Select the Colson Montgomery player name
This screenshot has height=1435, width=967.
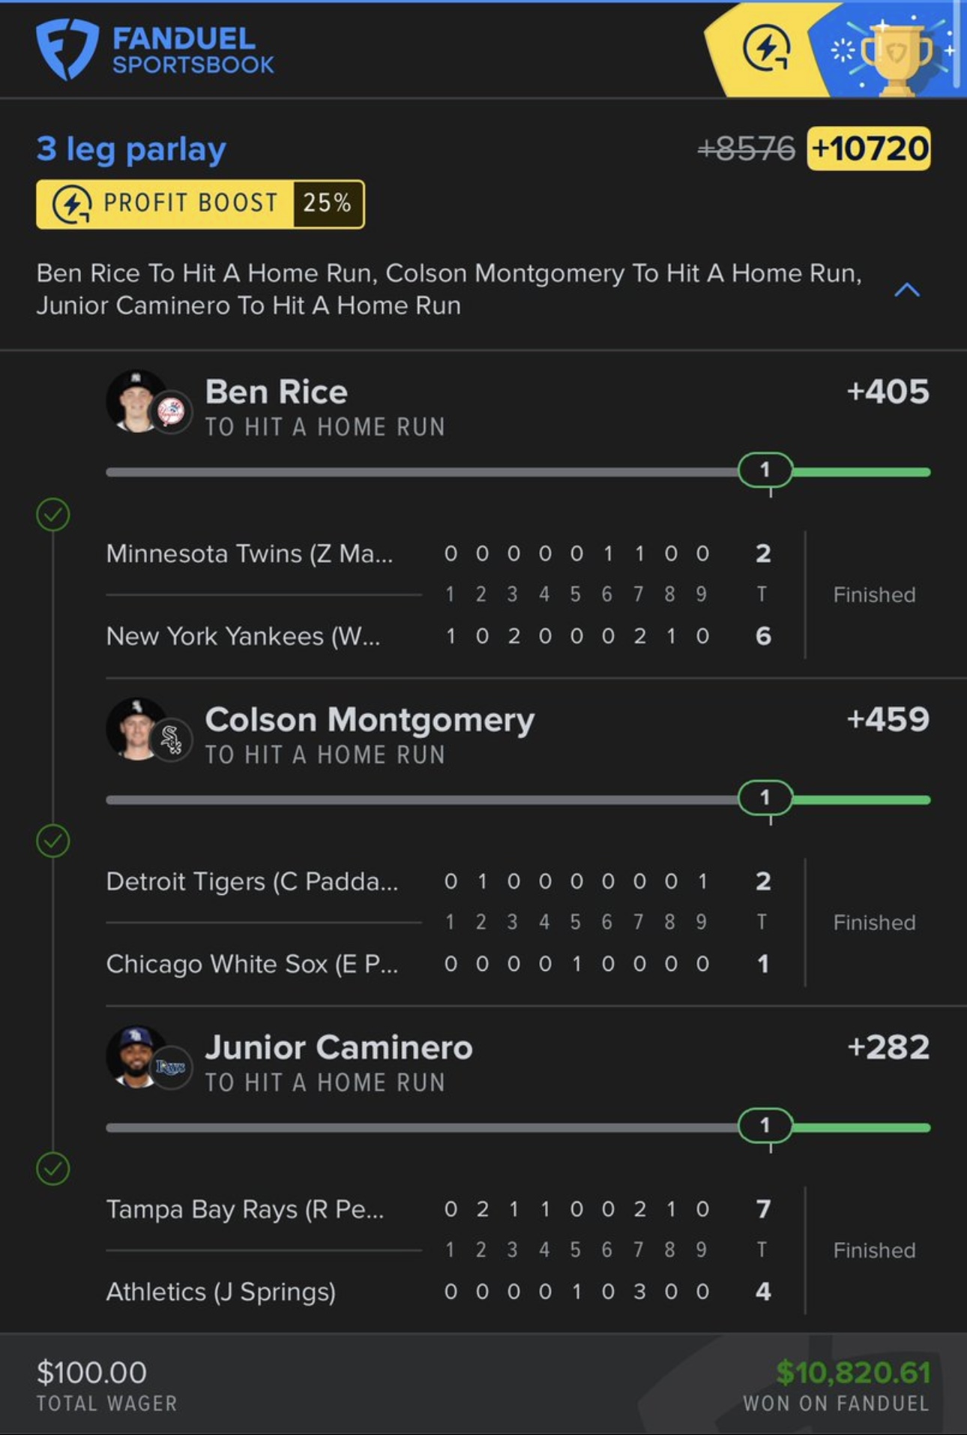370,719
